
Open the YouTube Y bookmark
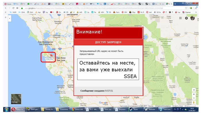[x=52, y=12]
